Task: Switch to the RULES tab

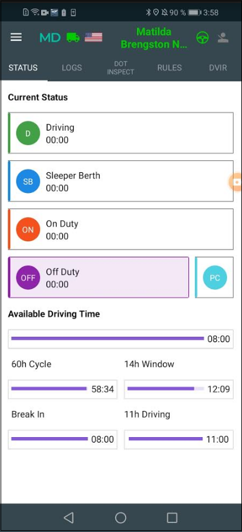Action: tap(169, 68)
